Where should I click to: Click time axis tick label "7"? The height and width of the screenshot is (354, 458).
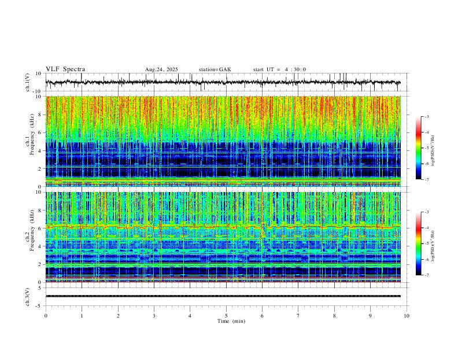[x=298, y=316]
